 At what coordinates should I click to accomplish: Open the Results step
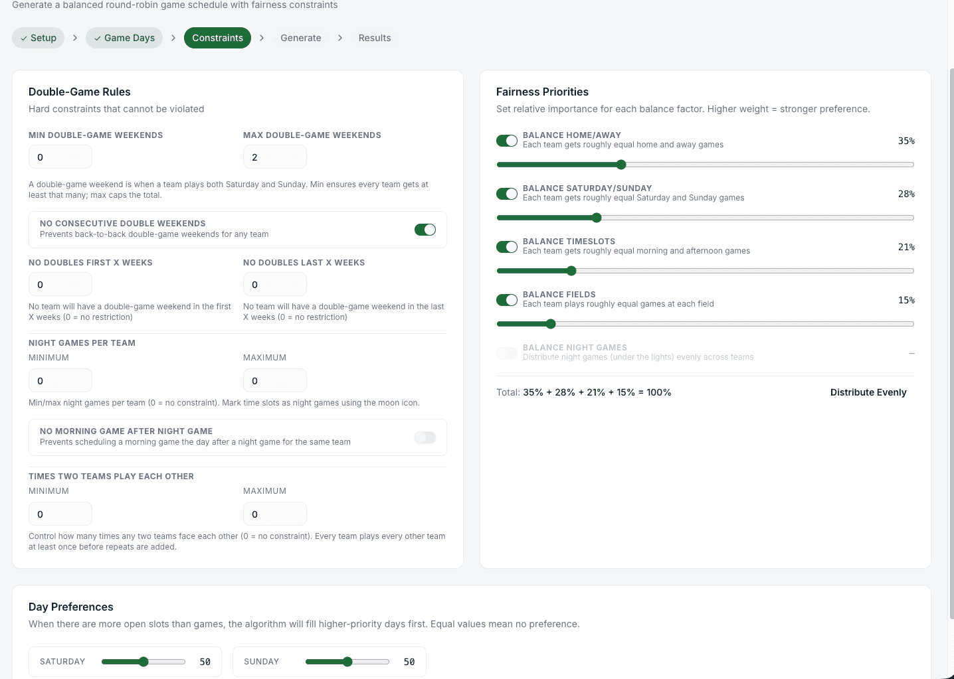point(375,38)
